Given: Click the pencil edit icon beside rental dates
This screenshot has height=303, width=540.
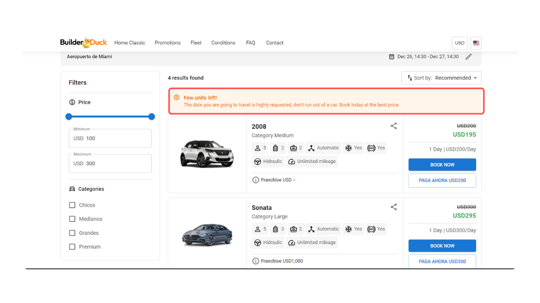Looking at the screenshot, I should 468,57.
